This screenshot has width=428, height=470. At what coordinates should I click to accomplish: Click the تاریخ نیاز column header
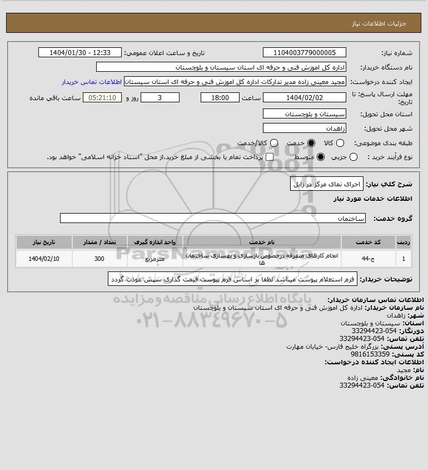44,242
